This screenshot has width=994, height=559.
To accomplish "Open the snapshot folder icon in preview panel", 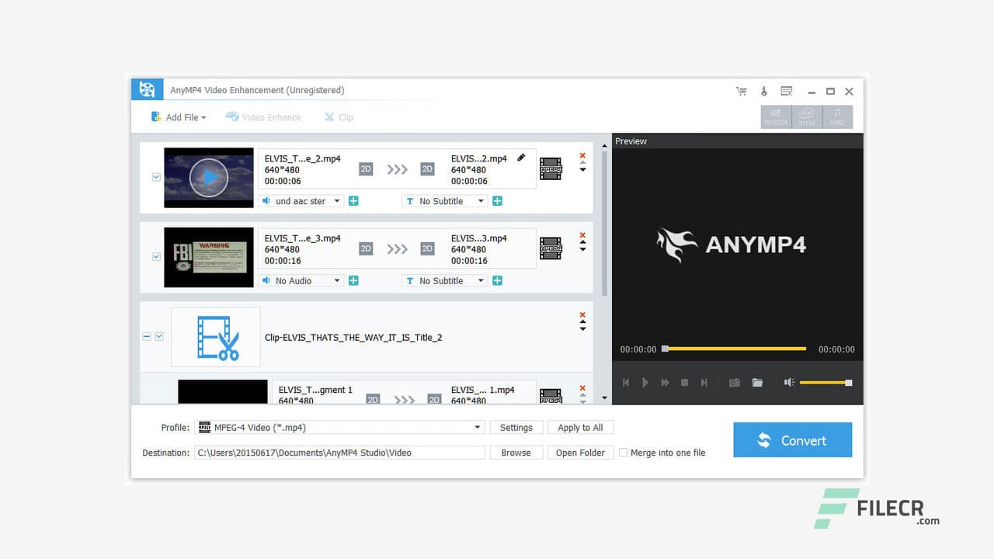I will coord(757,382).
